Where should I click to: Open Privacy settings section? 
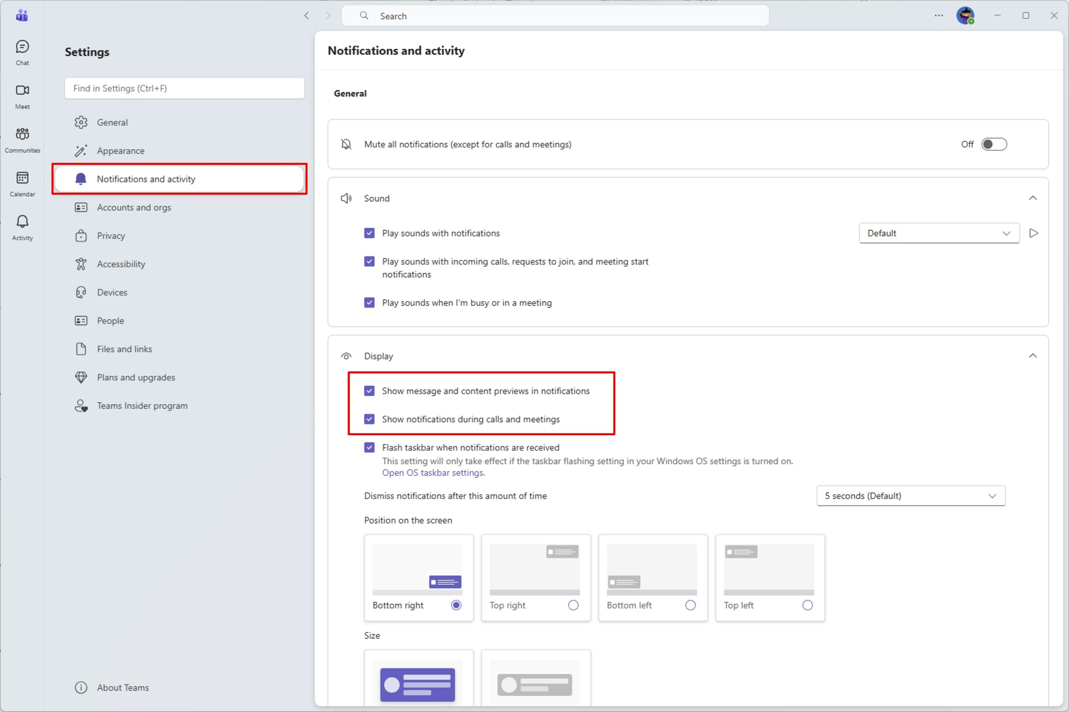pyautogui.click(x=111, y=236)
